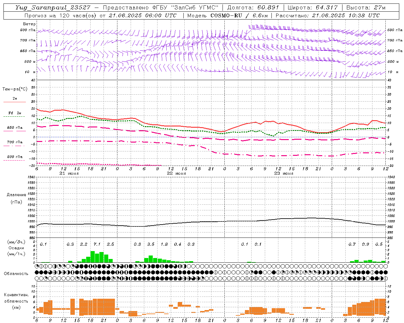404x323 pixels.
Task: Select the Td 2м dew point legend entry
Action: 15,113
